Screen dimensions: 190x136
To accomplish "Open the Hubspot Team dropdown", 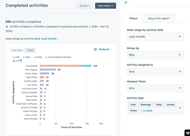I will pos(155,88).
